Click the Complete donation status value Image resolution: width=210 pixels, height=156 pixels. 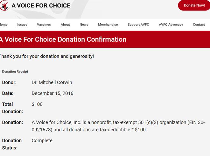[x=42, y=141]
